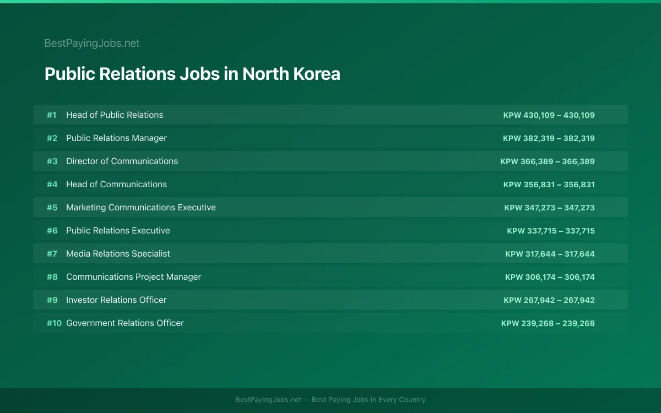Click the BestPayingJobs.net header logo text

click(92, 43)
